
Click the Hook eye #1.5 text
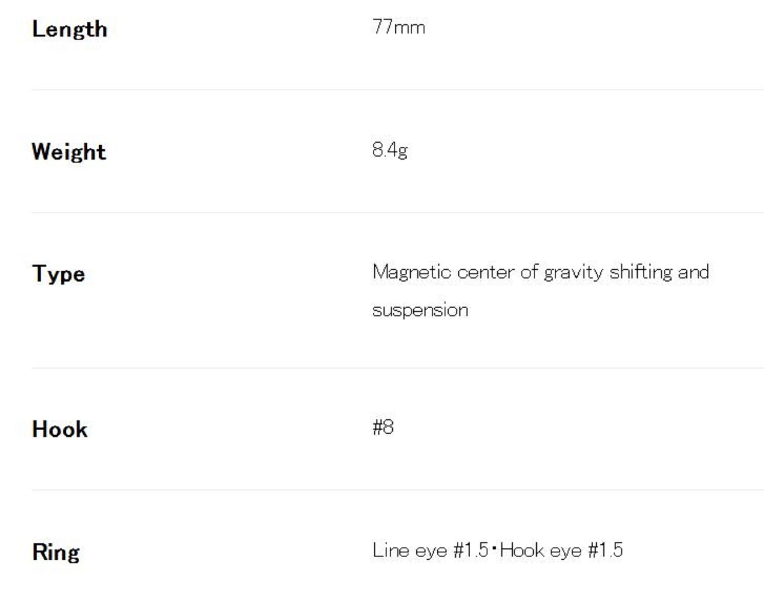561,551
